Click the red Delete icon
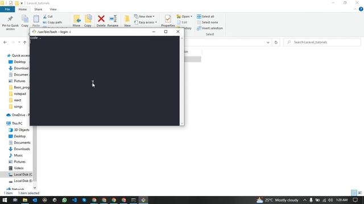This screenshot has width=364, height=204. tap(101, 19)
